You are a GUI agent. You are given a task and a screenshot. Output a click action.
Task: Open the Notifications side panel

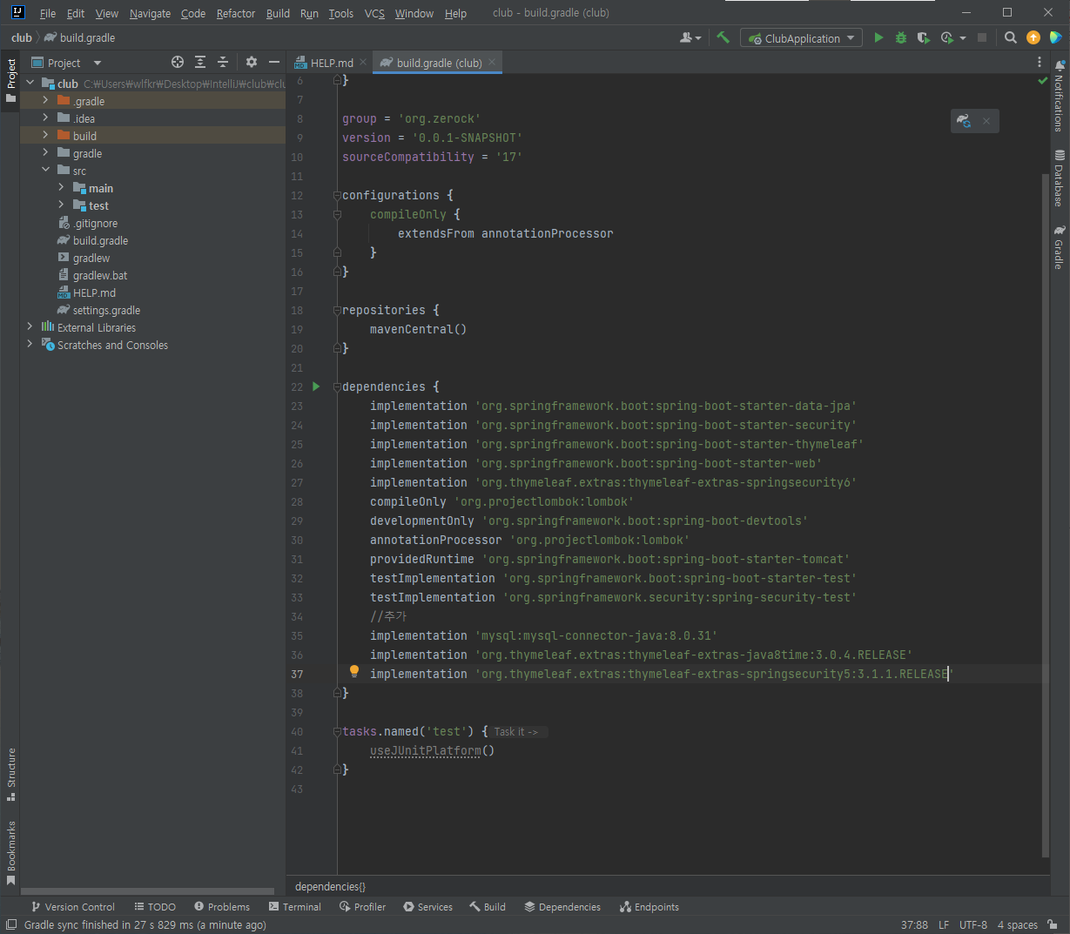[x=1060, y=97]
